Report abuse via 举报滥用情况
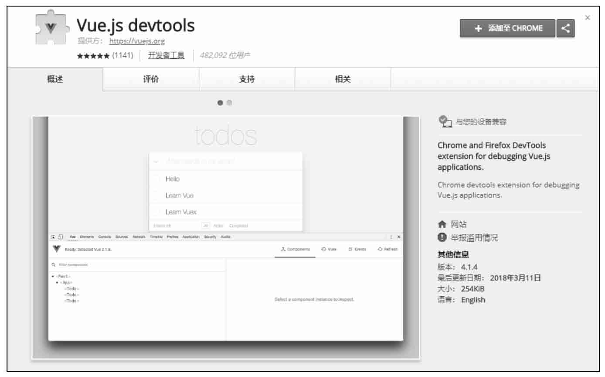Image resolution: width=605 pixels, height=377 pixels. click(474, 238)
